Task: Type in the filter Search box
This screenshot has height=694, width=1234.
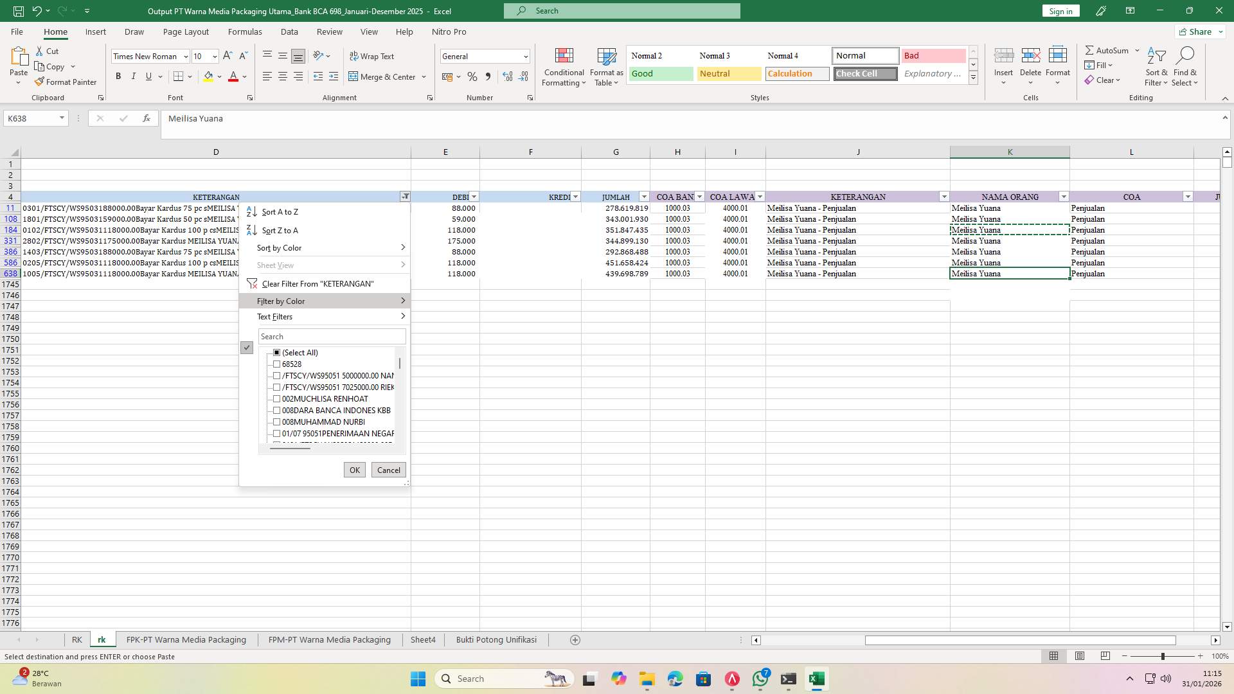Action: pyautogui.click(x=332, y=336)
